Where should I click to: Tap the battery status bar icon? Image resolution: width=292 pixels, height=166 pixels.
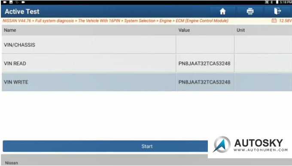pyautogui.click(x=277, y=2)
